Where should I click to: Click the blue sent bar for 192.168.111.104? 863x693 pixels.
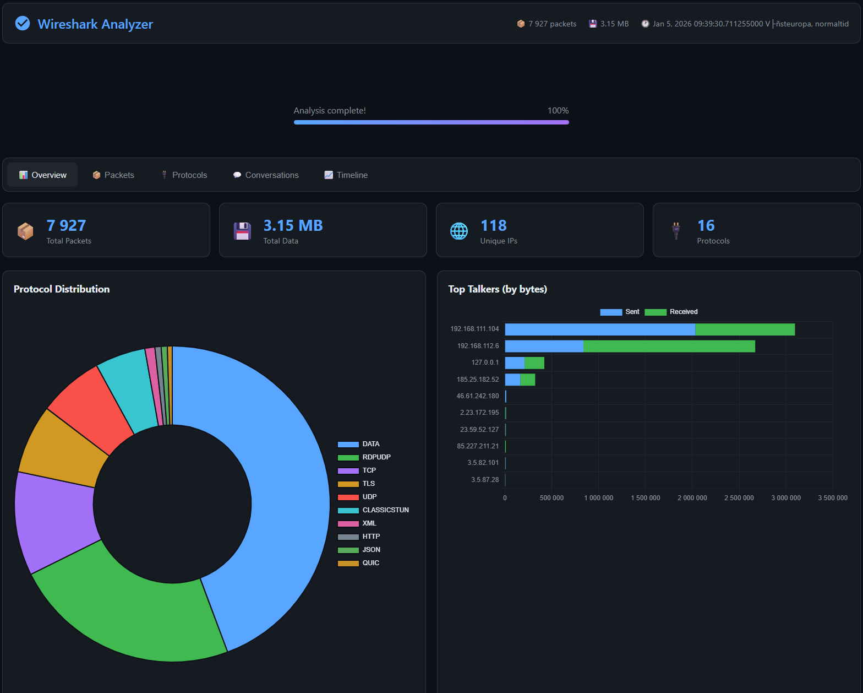pyautogui.click(x=600, y=329)
